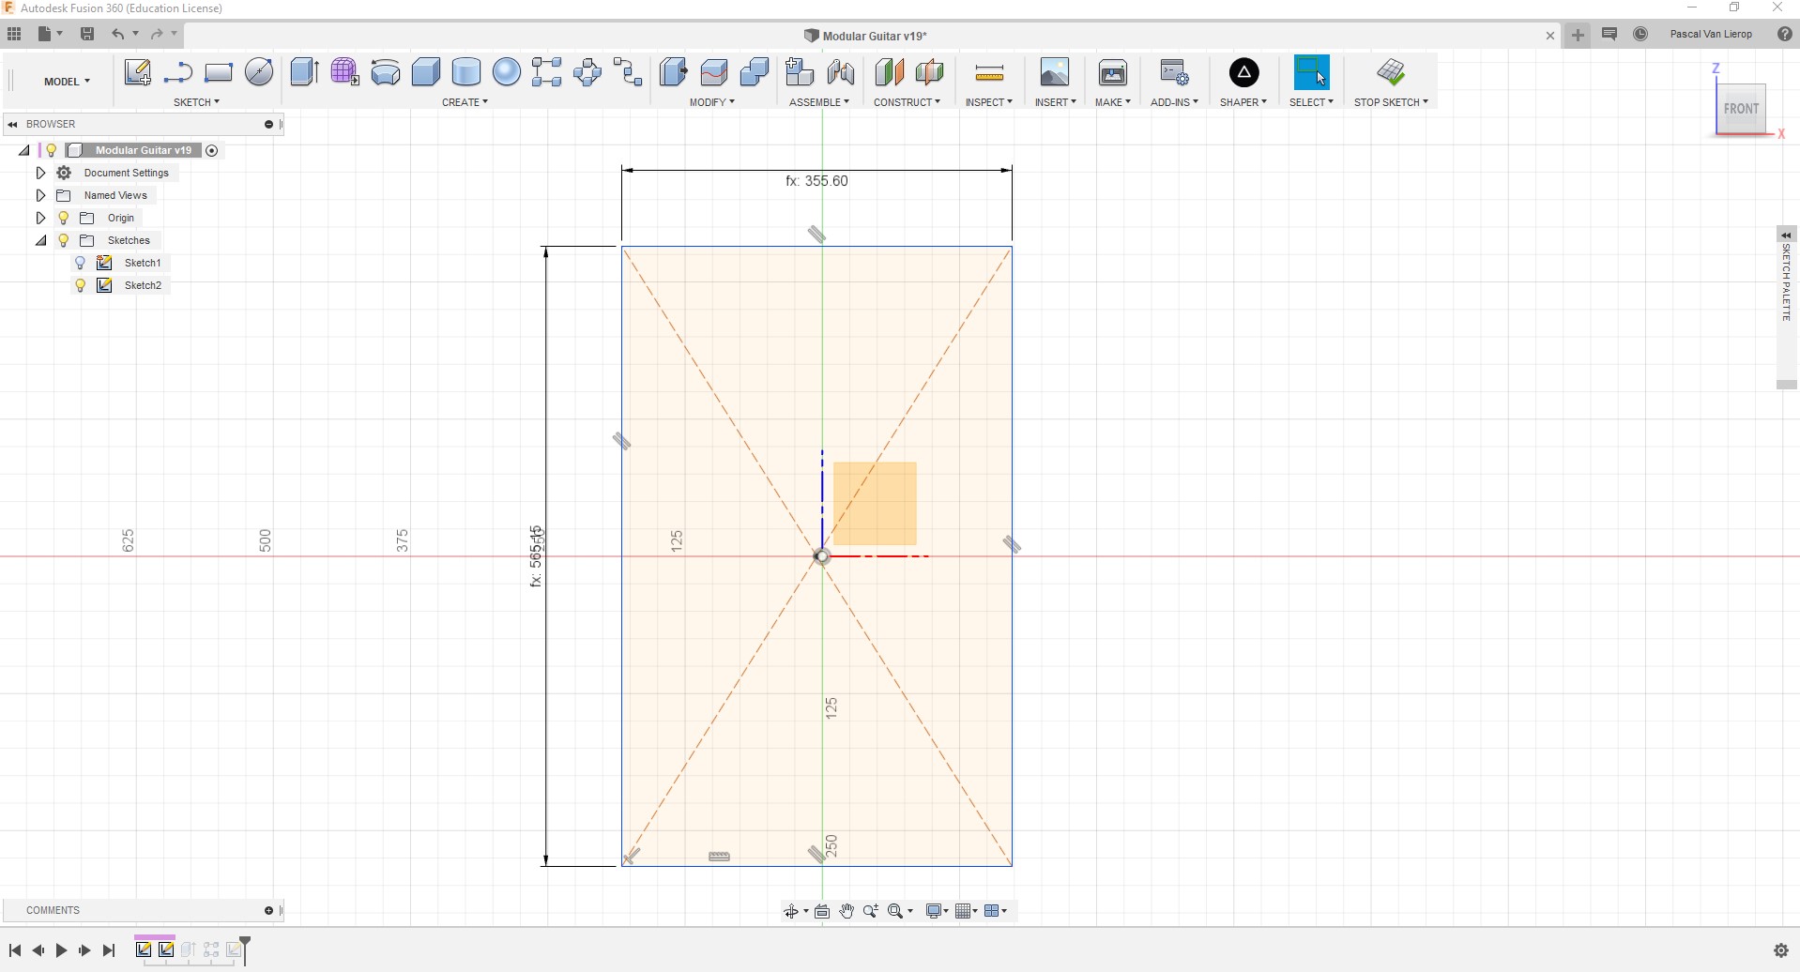Expand the Document Settings node
The width and height of the screenshot is (1800, 972).
click(40, 173)
